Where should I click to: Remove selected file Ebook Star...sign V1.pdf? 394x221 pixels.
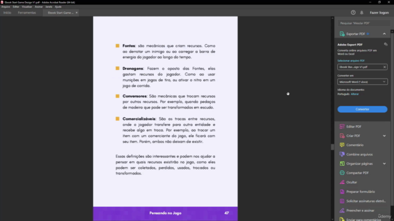tap(384, 67)
